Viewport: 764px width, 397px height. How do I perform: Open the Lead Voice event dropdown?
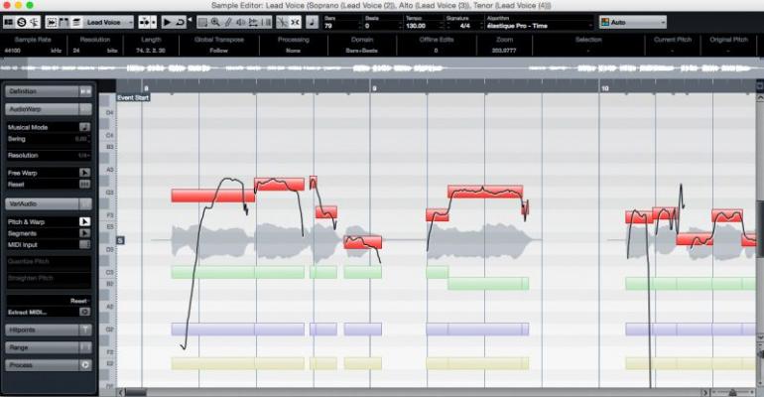108,22
